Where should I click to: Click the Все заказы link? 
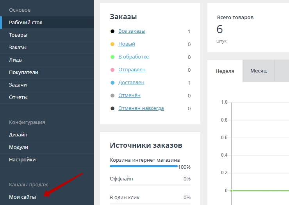click(132, 31)
